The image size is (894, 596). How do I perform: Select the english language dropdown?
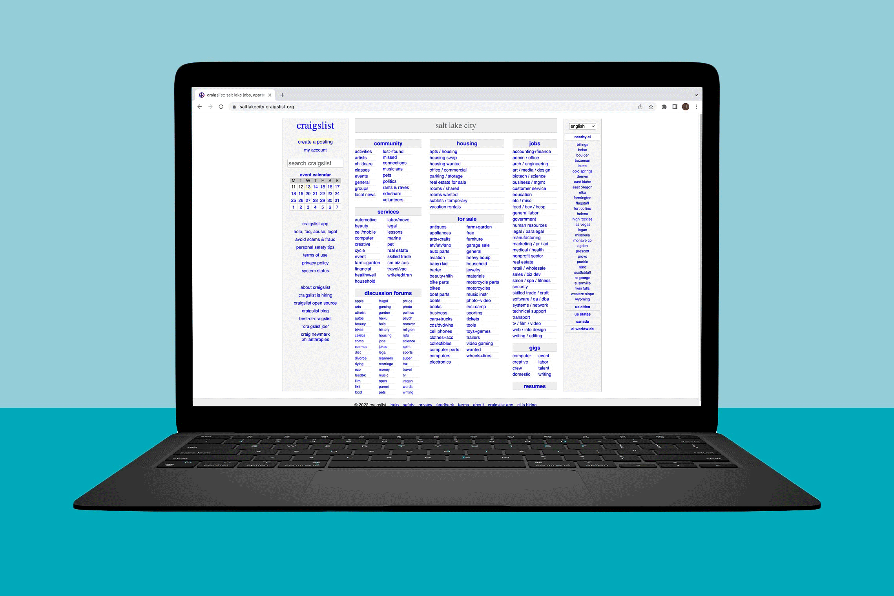coord(582,126)
